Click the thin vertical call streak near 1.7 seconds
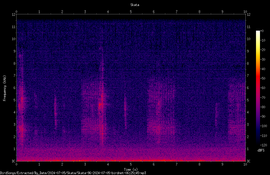 click(55, 112)
